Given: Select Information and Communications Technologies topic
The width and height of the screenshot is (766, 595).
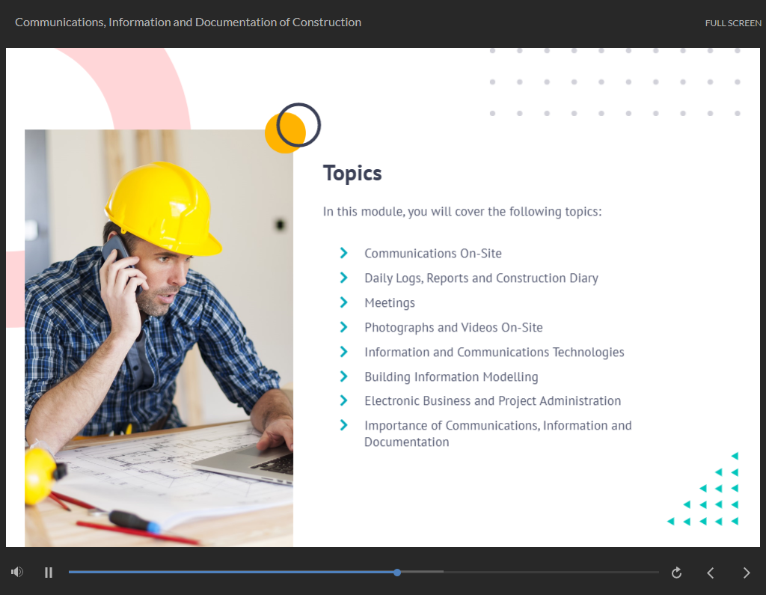Looking at the screenshot, I should (x=494, y=353).
